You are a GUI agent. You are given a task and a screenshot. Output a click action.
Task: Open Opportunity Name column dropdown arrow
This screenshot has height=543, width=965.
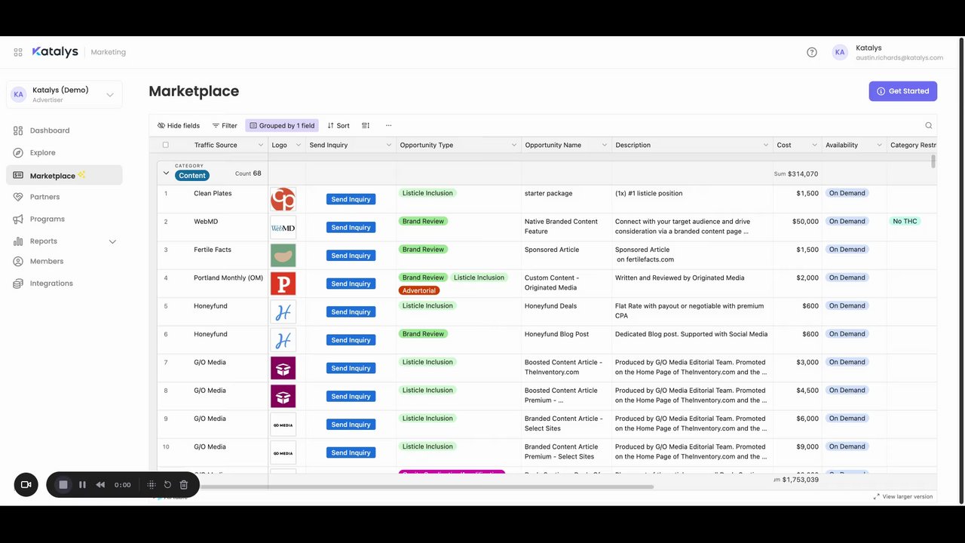click(605, 145)
